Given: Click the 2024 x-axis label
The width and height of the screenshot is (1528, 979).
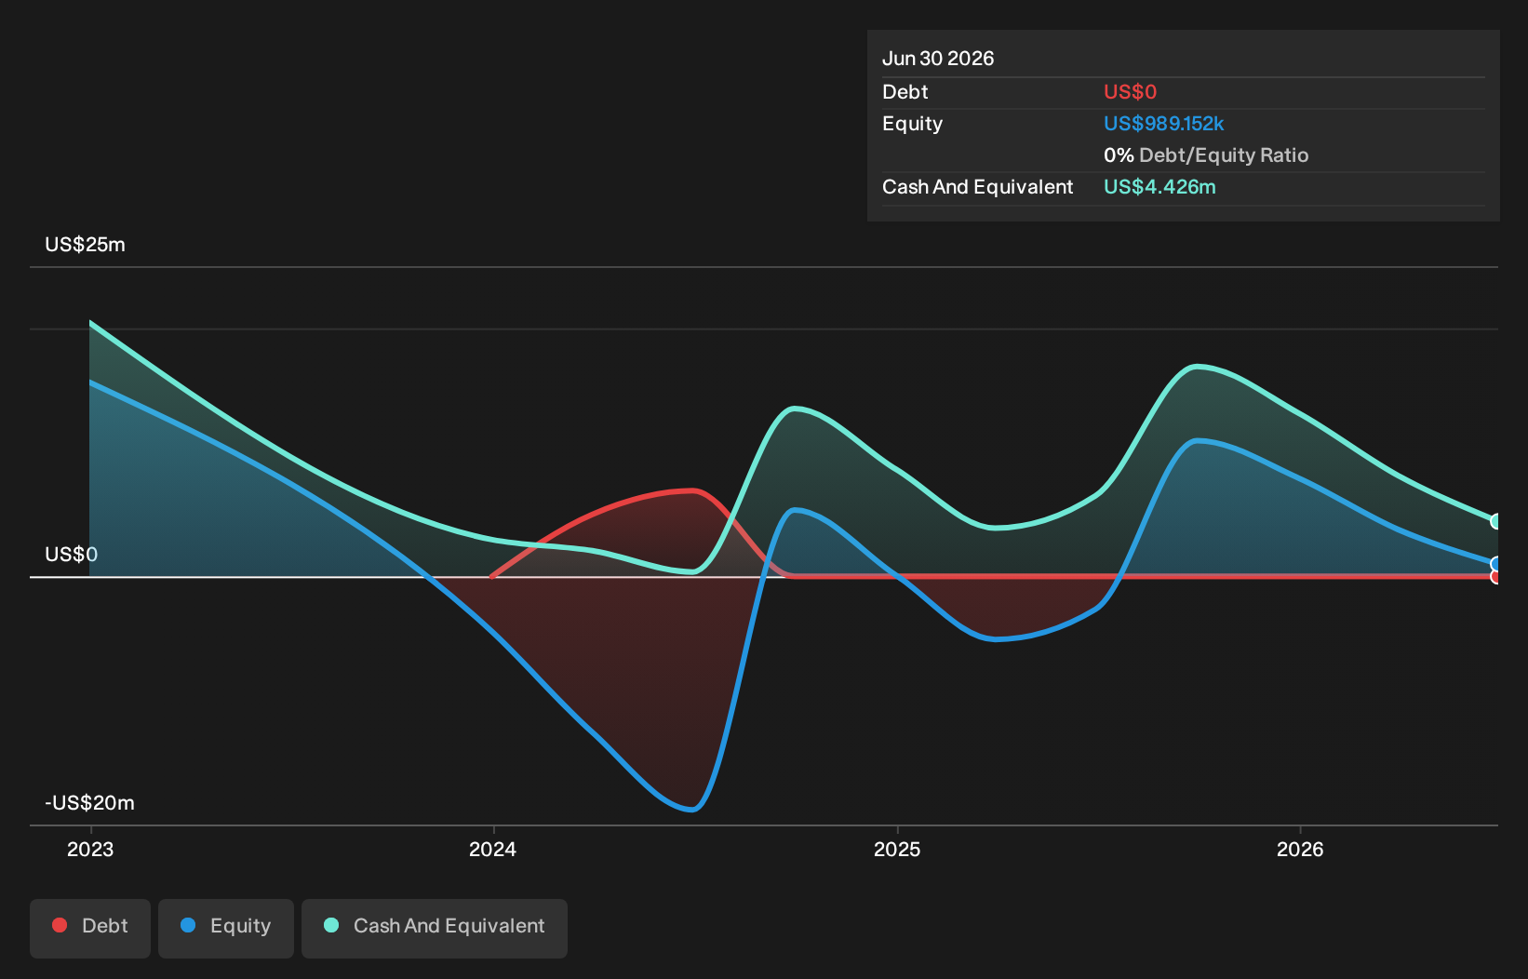Looking at the screenshot, I should tap(492, 849).
